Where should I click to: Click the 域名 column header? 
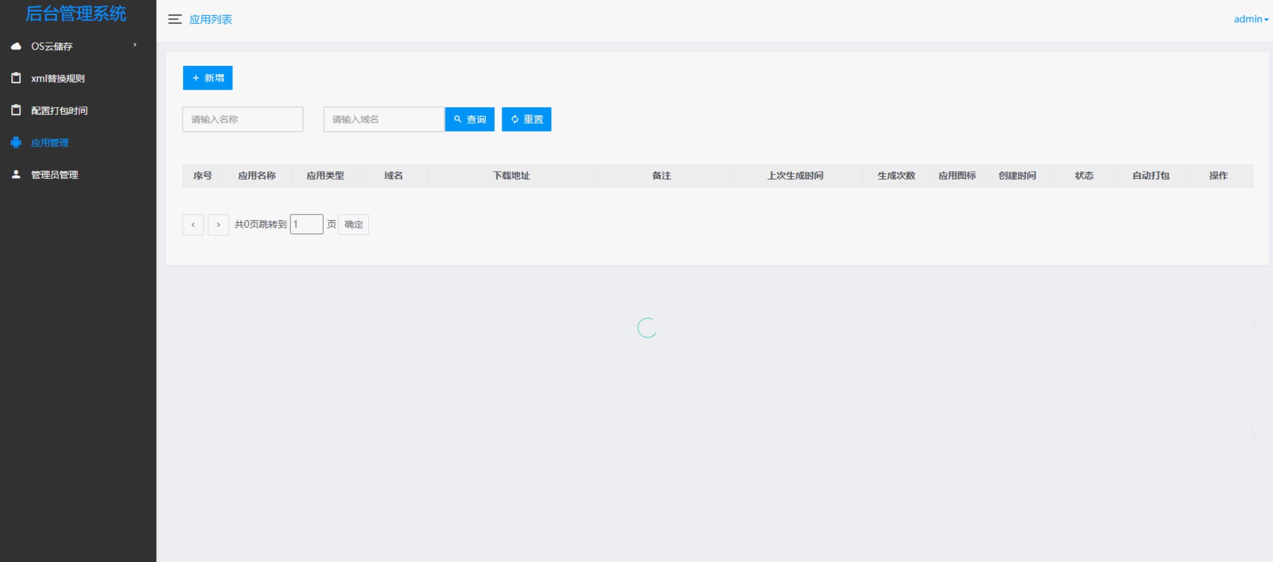pos(393,176)
